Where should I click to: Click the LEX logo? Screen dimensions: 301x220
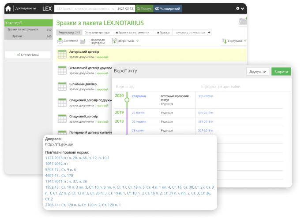47,9
